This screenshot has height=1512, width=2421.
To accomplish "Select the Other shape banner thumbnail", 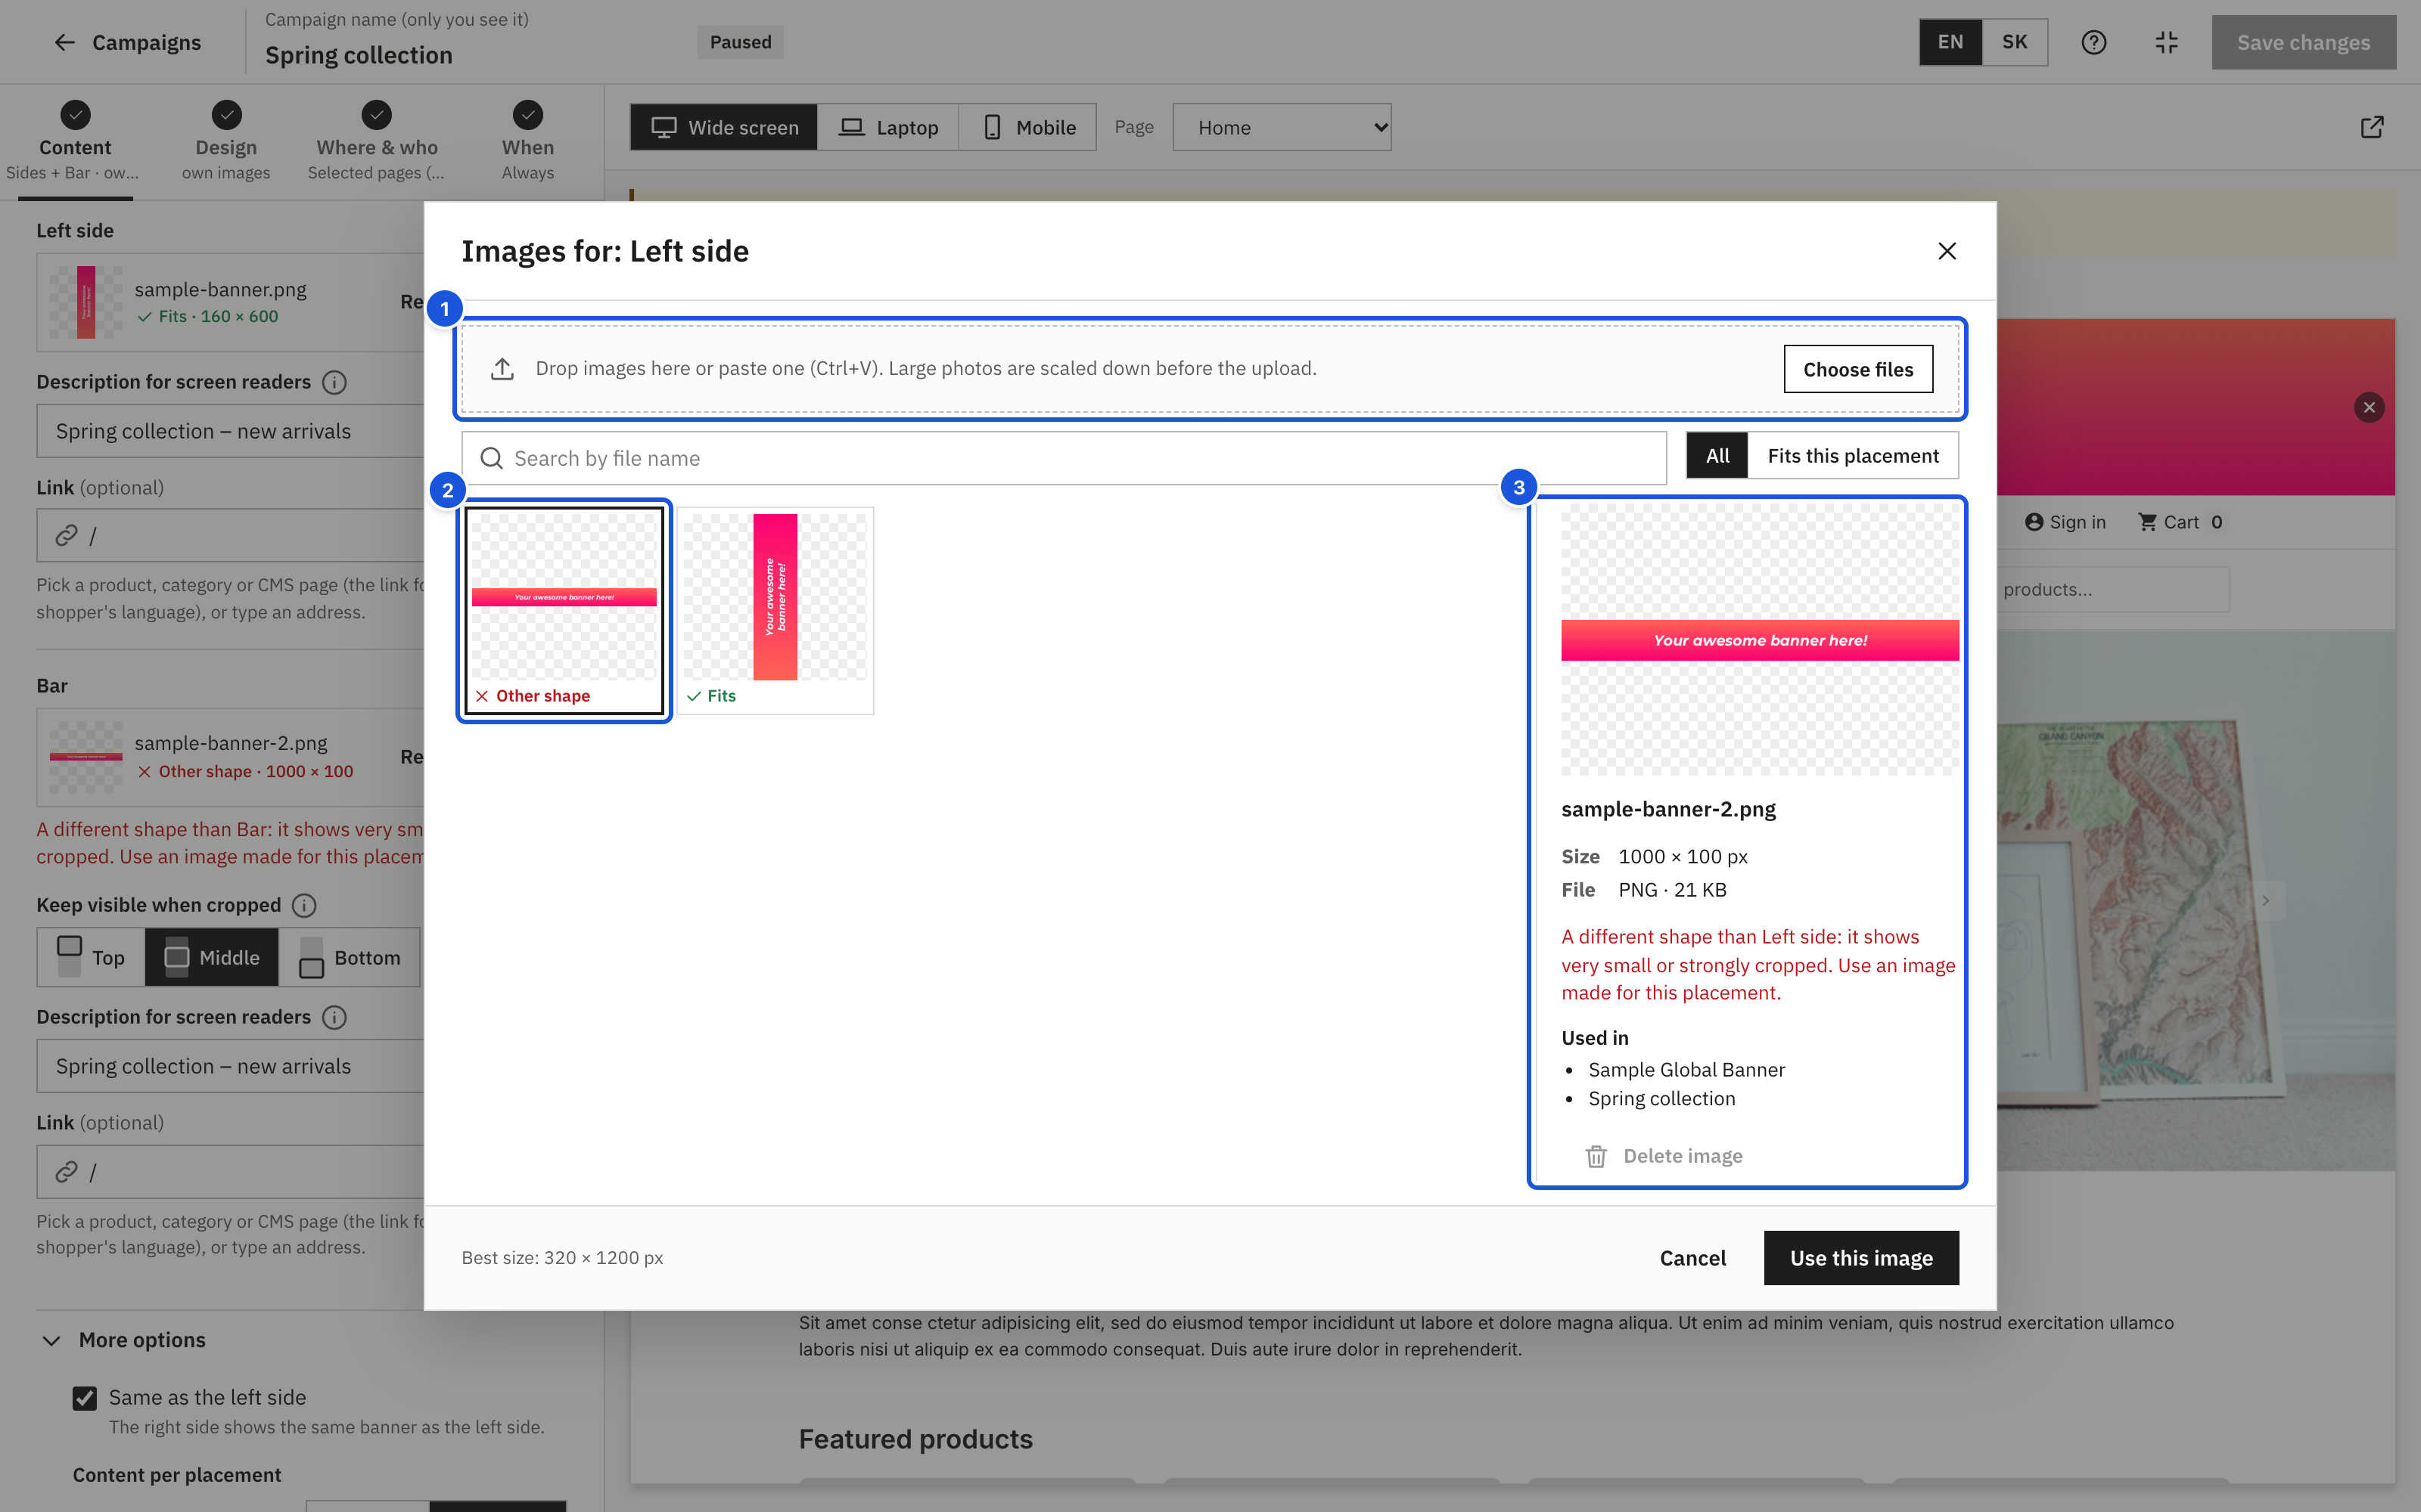I will click(564, 610).
